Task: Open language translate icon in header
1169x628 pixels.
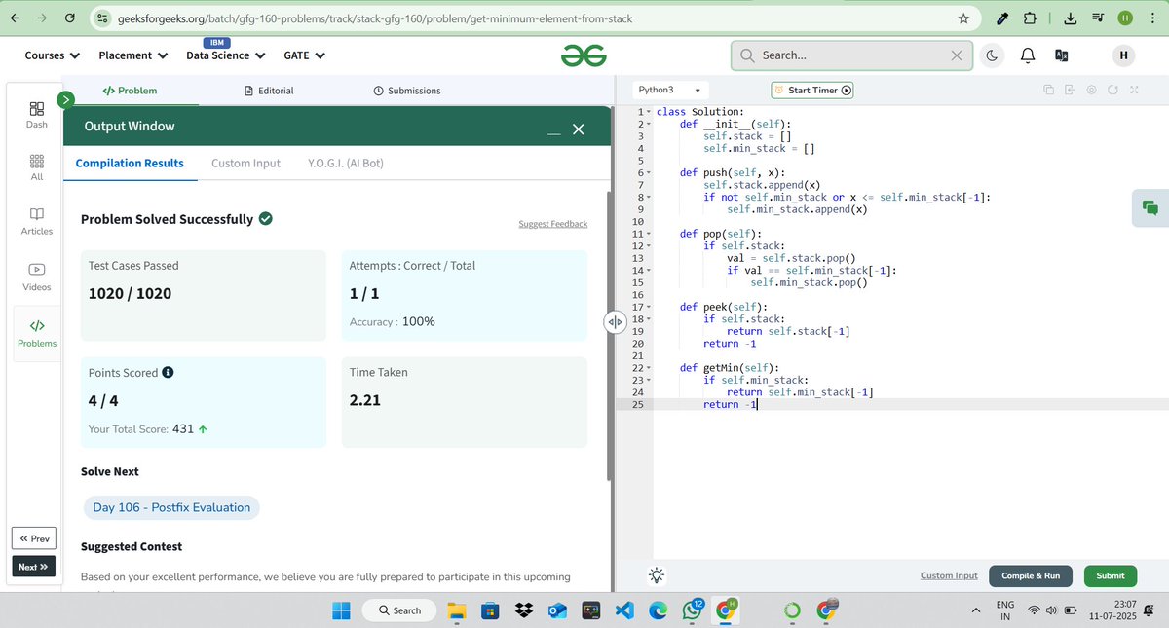Action: (x=1062, y=55)
